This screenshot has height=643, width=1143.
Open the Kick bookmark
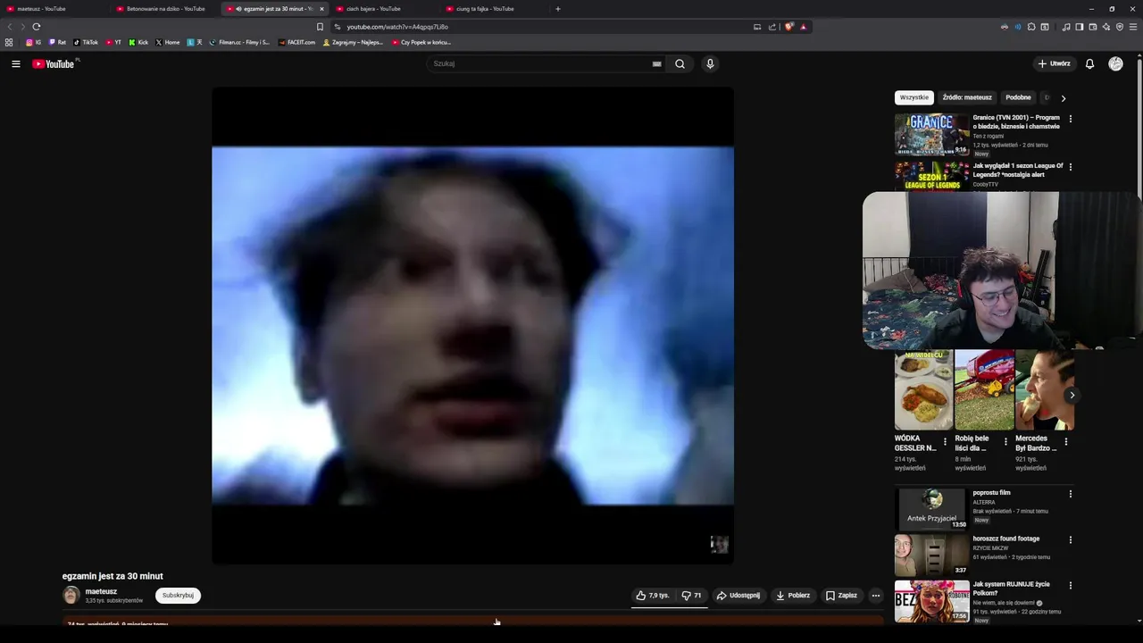tap(138, 42)
